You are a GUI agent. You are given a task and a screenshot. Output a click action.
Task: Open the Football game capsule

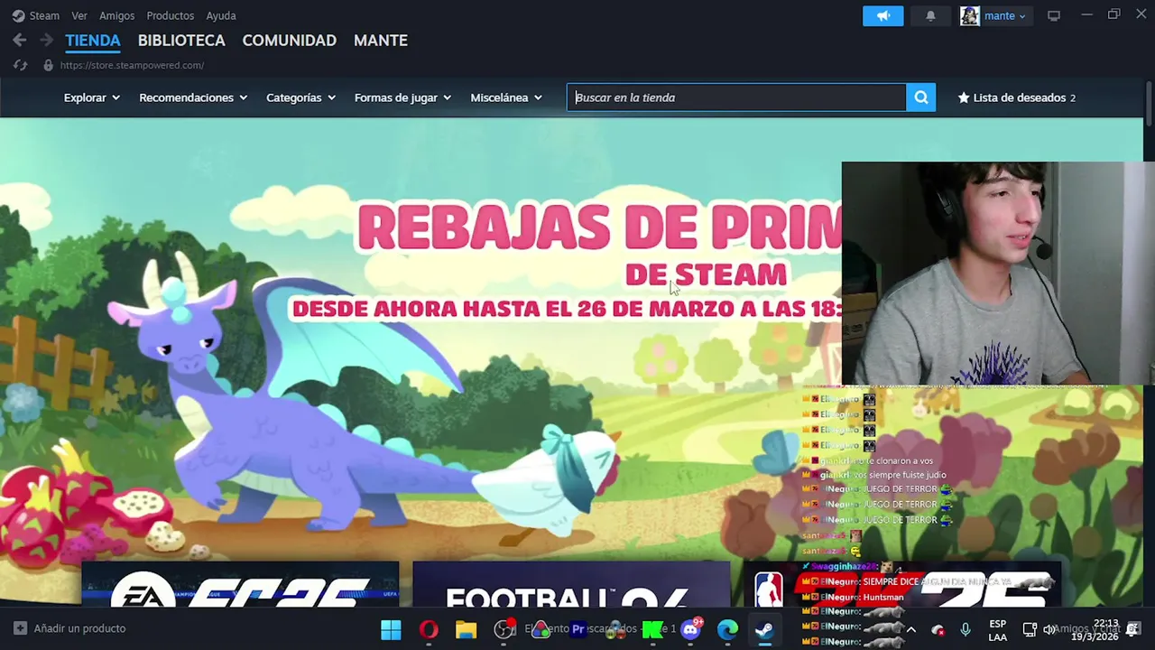coord(571,584)
